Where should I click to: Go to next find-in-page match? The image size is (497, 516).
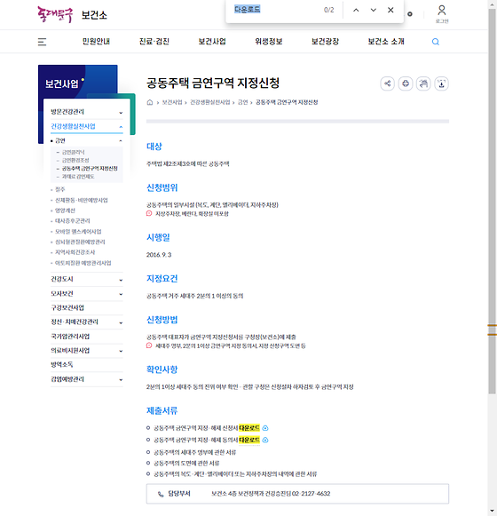point(374,10)
